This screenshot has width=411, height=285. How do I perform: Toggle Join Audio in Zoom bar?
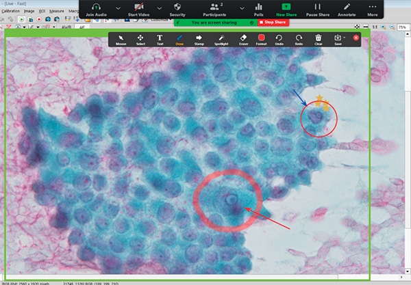pyautogui.click(x=99, y=9)
